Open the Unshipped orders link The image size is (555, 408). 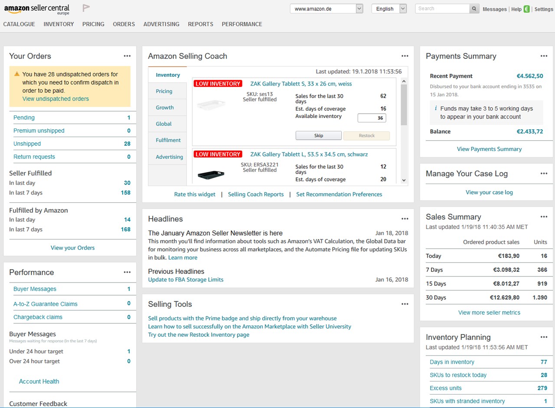tap(27, 144)
